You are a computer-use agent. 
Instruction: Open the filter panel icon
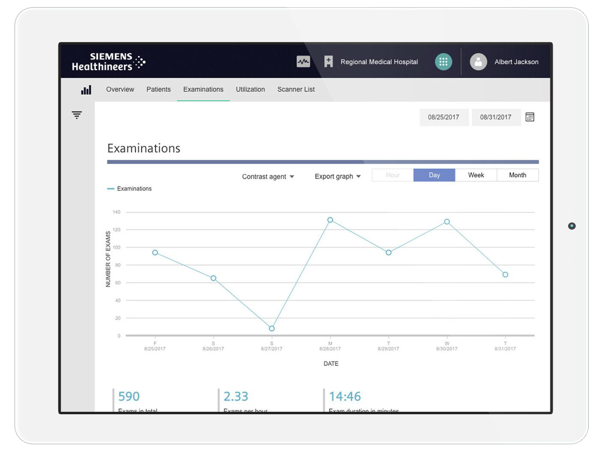[x=77, y=115]
